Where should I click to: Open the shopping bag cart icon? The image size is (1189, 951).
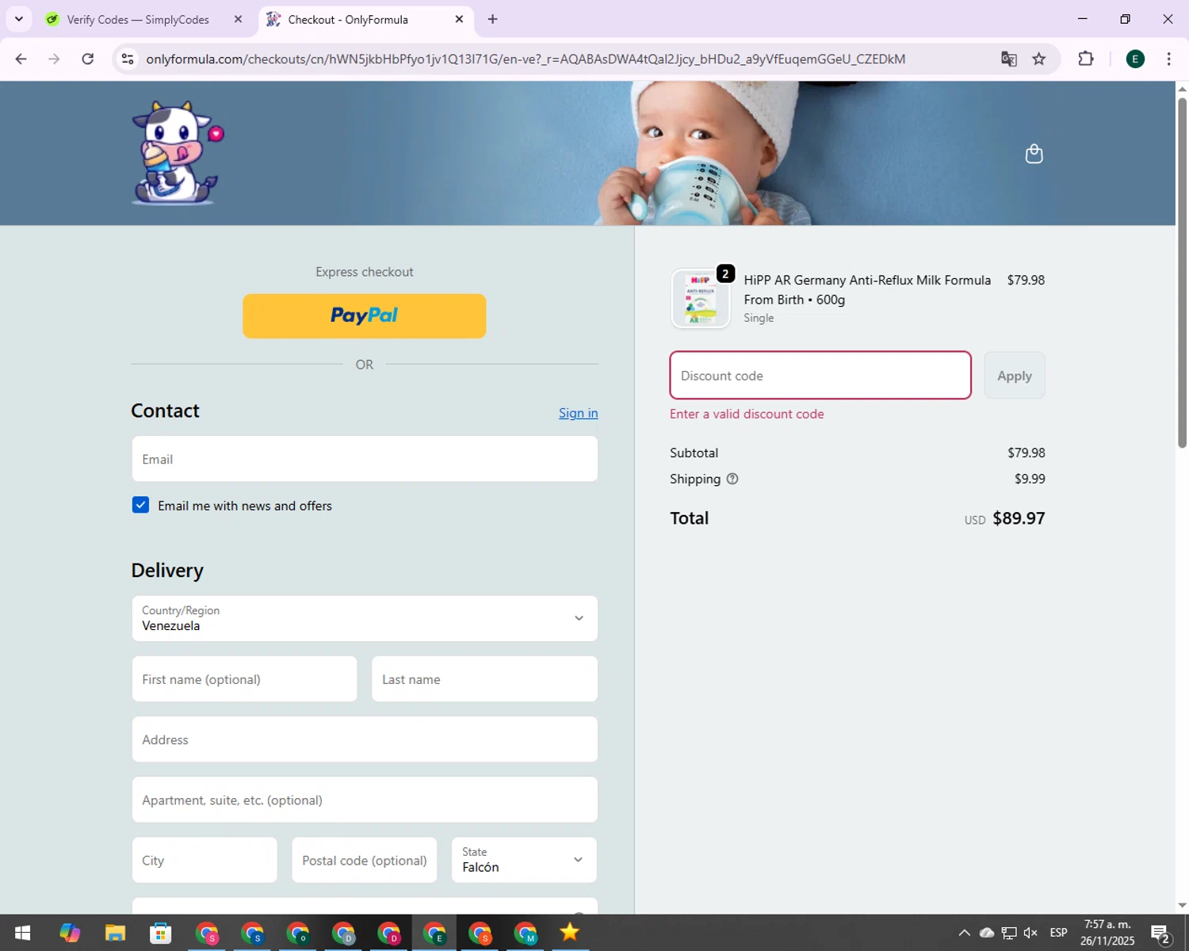pyautogui.click(x=1034, y=154)
